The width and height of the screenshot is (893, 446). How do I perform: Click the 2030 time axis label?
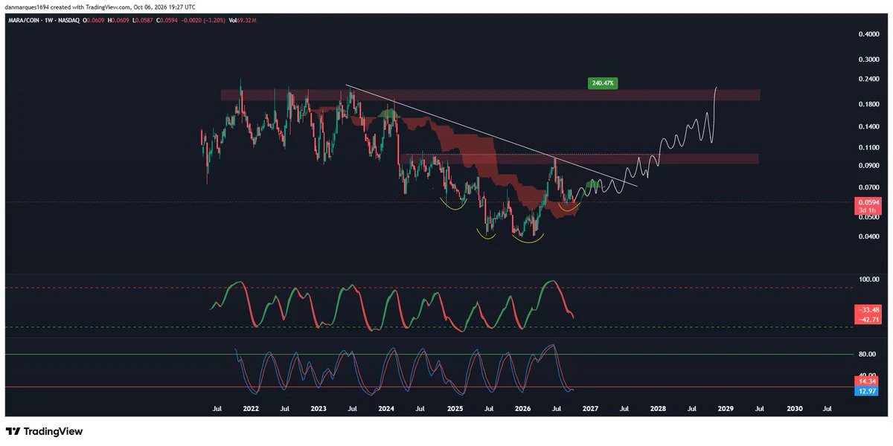pos(794,409)
